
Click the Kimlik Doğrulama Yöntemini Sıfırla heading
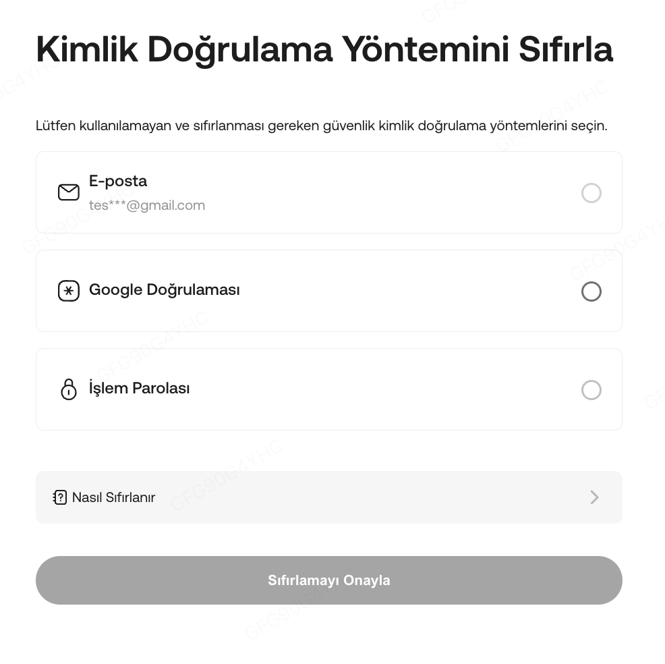pyautogui.click(x=324, y=49)
